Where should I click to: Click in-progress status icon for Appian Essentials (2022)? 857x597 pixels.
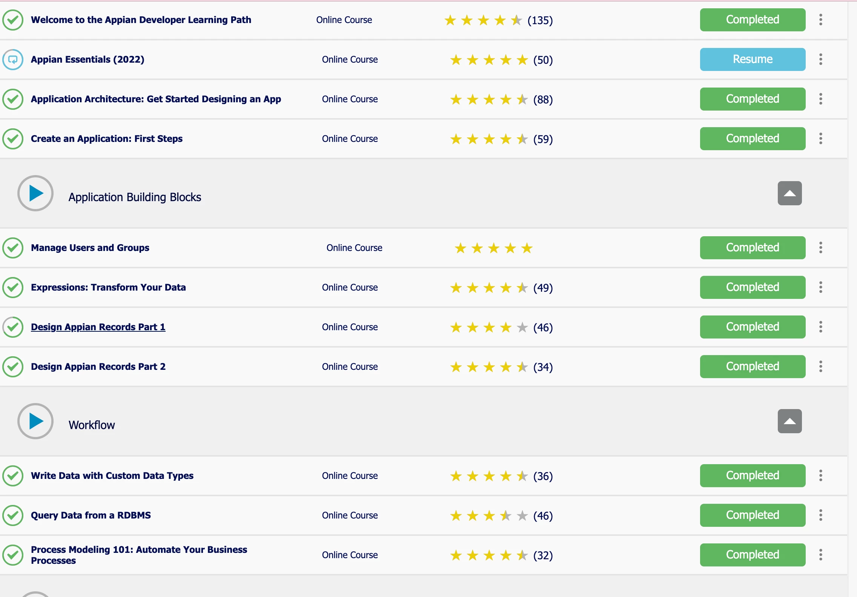pyautogui.click(x=13, y=60)
